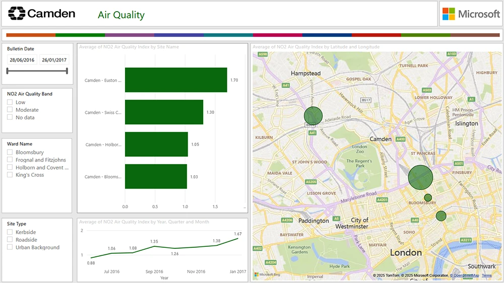Screen dimensions: 504x283
Task: Click the Hampstead label on the map
Action: click(306, 73)
